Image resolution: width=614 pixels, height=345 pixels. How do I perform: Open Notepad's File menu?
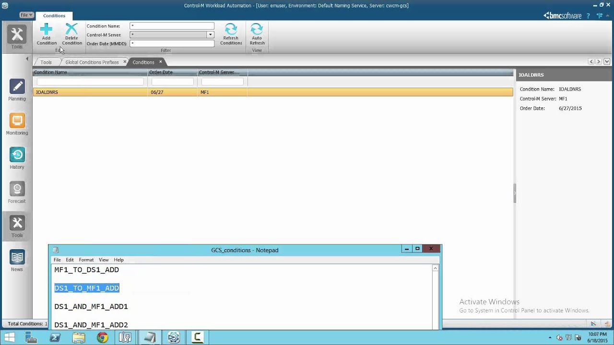pos(57,260)
